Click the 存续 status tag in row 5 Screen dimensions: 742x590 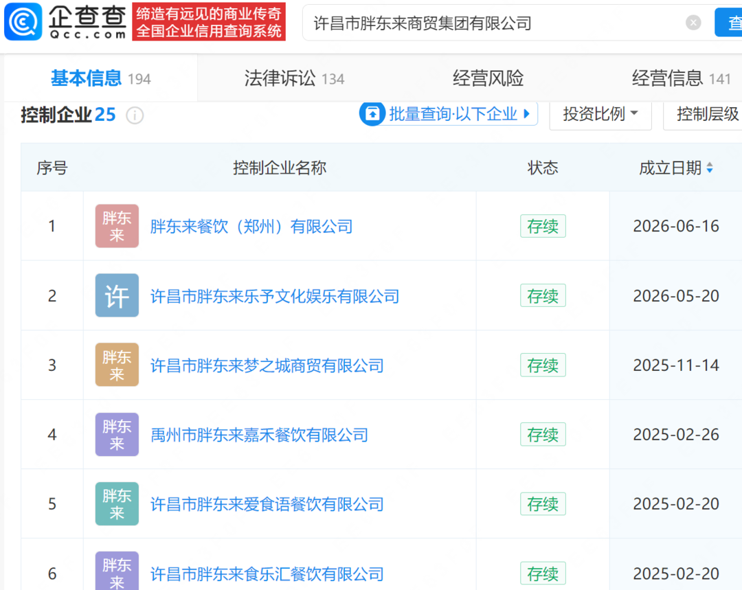pos(543,504)
